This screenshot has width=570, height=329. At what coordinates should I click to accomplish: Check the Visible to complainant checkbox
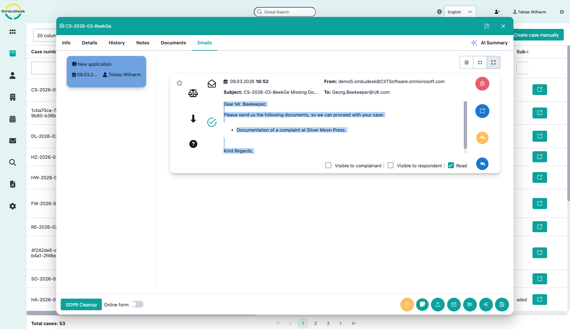[x=328, y=165]
